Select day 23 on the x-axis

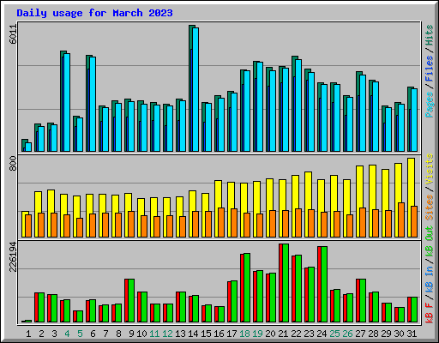point(310,334)
